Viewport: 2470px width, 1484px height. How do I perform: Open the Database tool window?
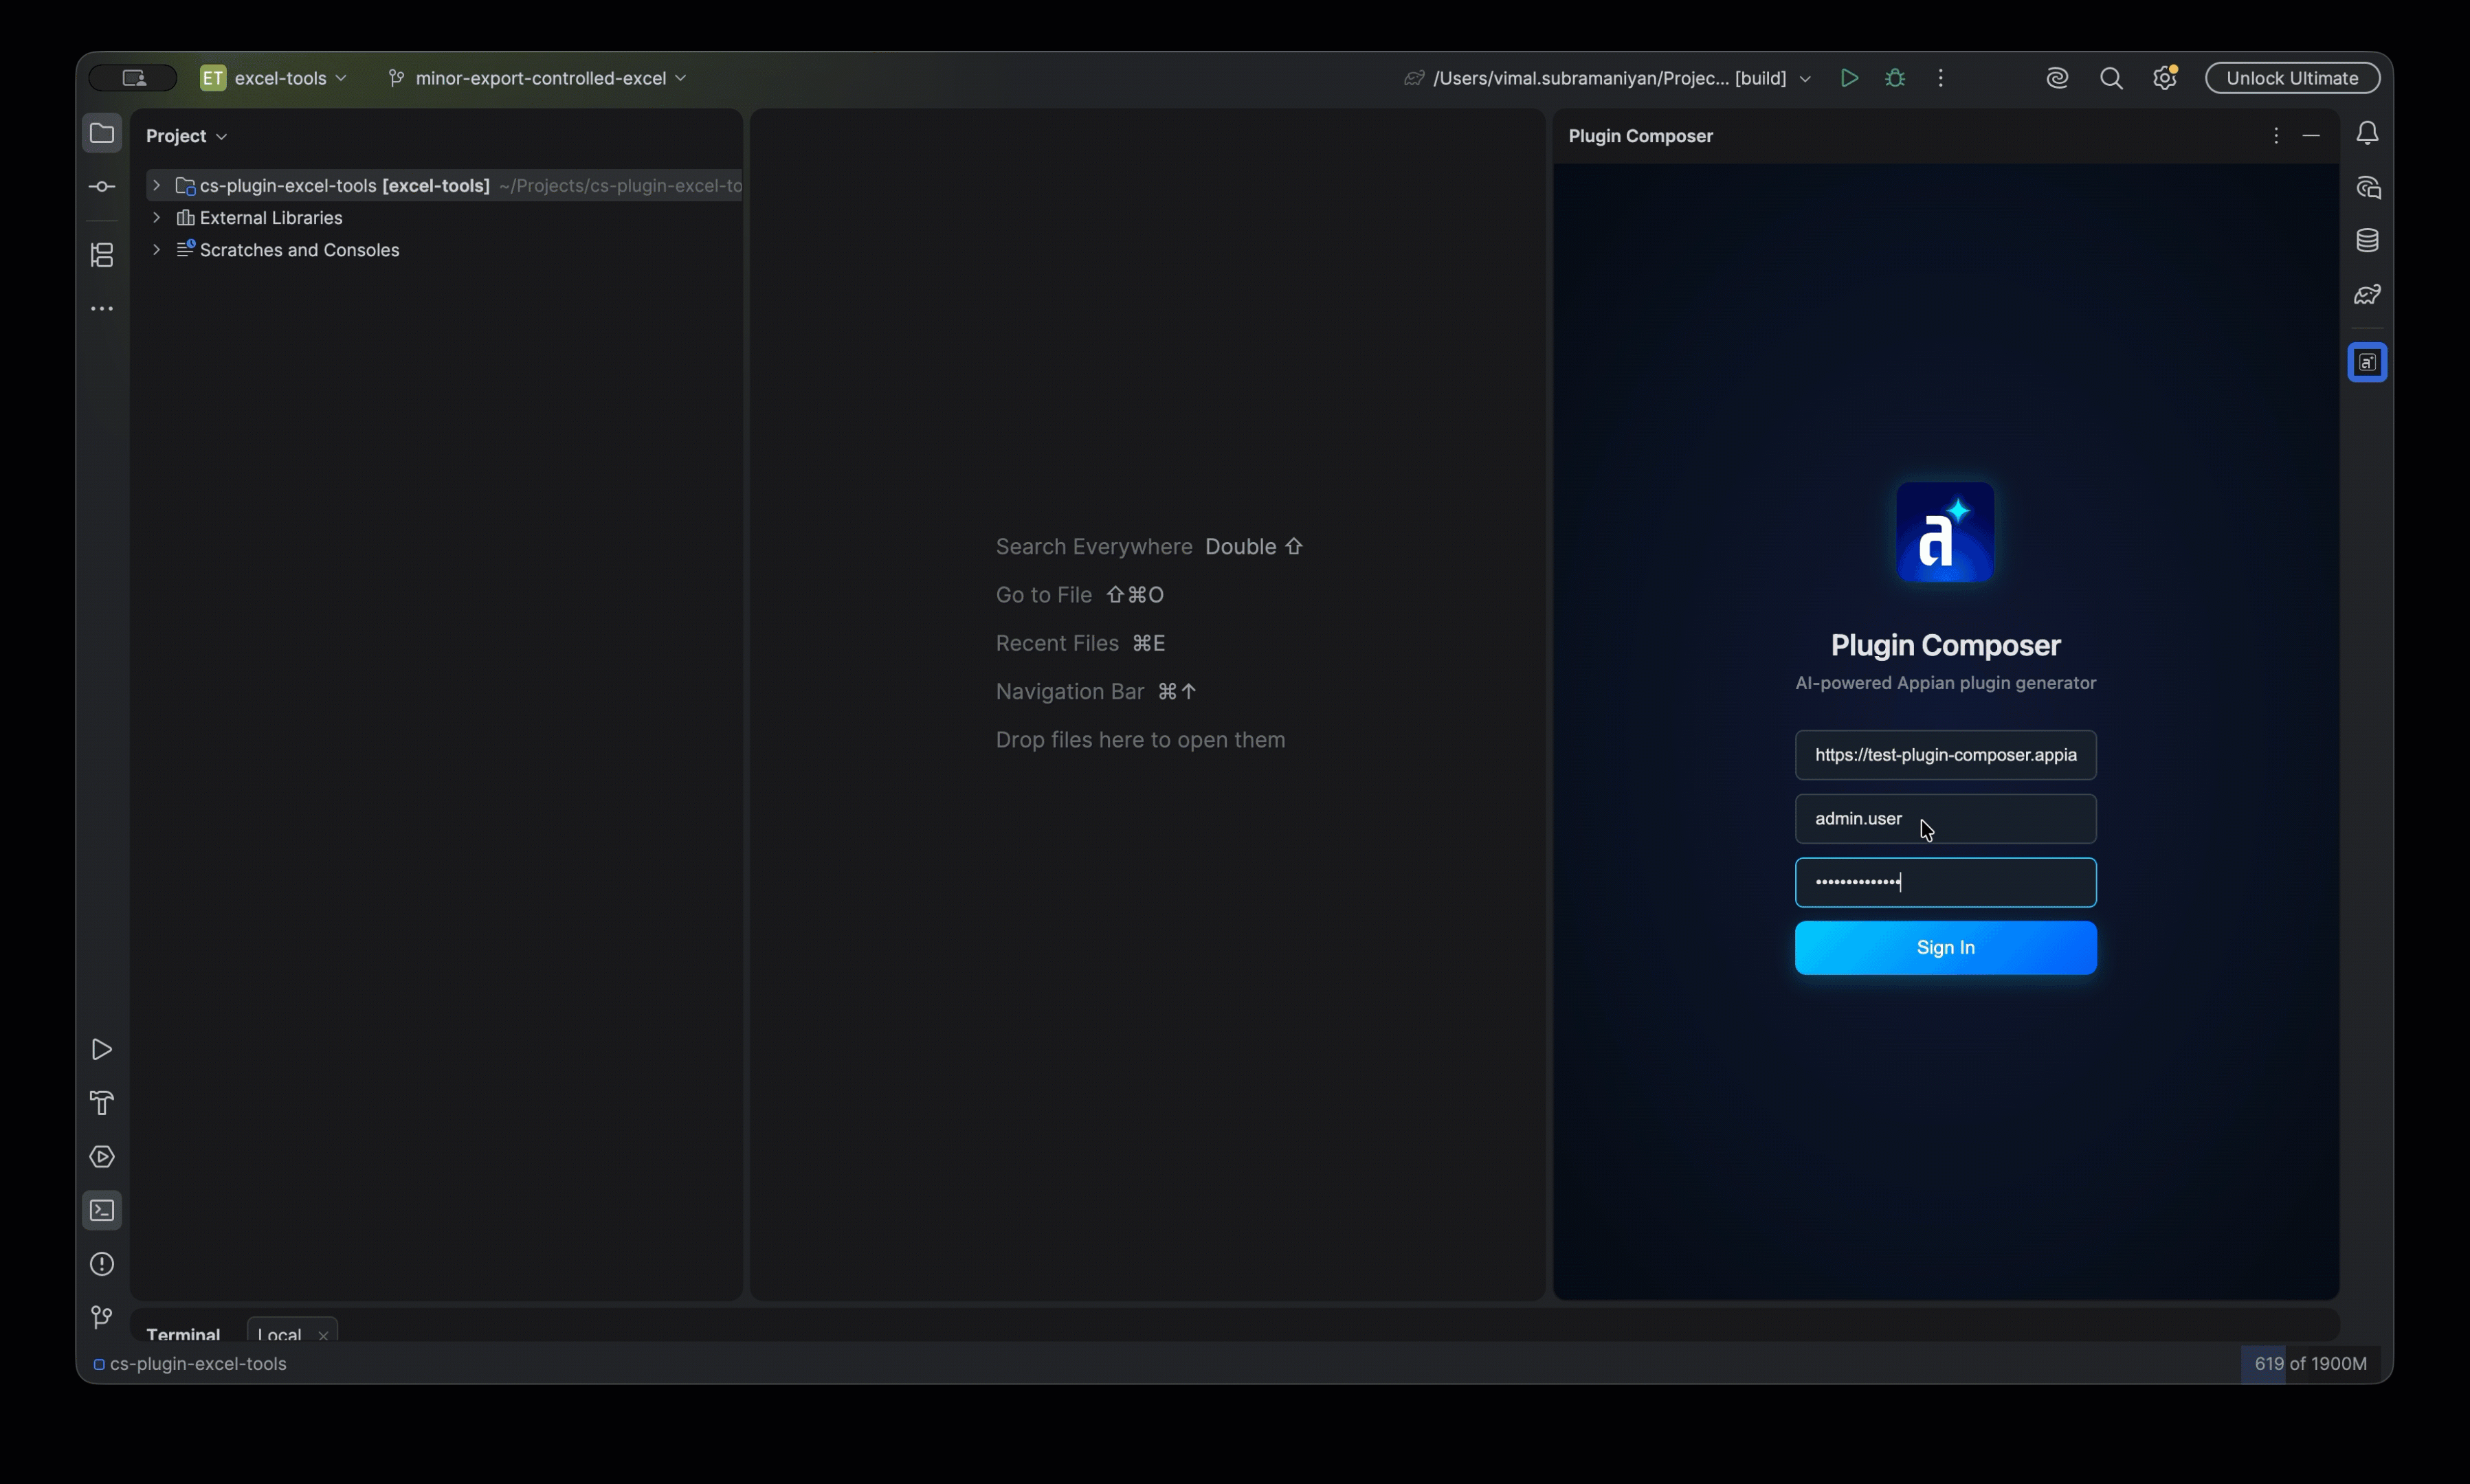coord(2367,241)
